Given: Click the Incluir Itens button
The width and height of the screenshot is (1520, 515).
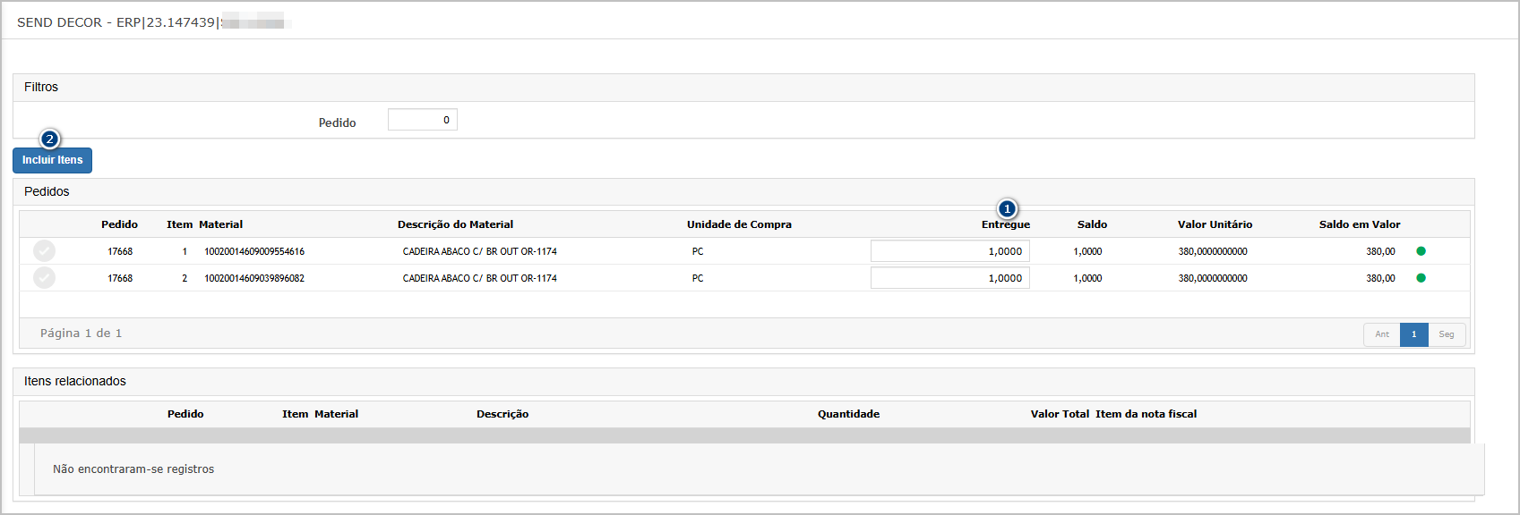Looking at the screenshot, I should (52, 160).
